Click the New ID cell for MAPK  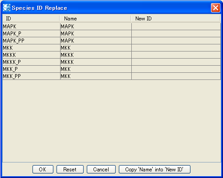click(176, 27)
